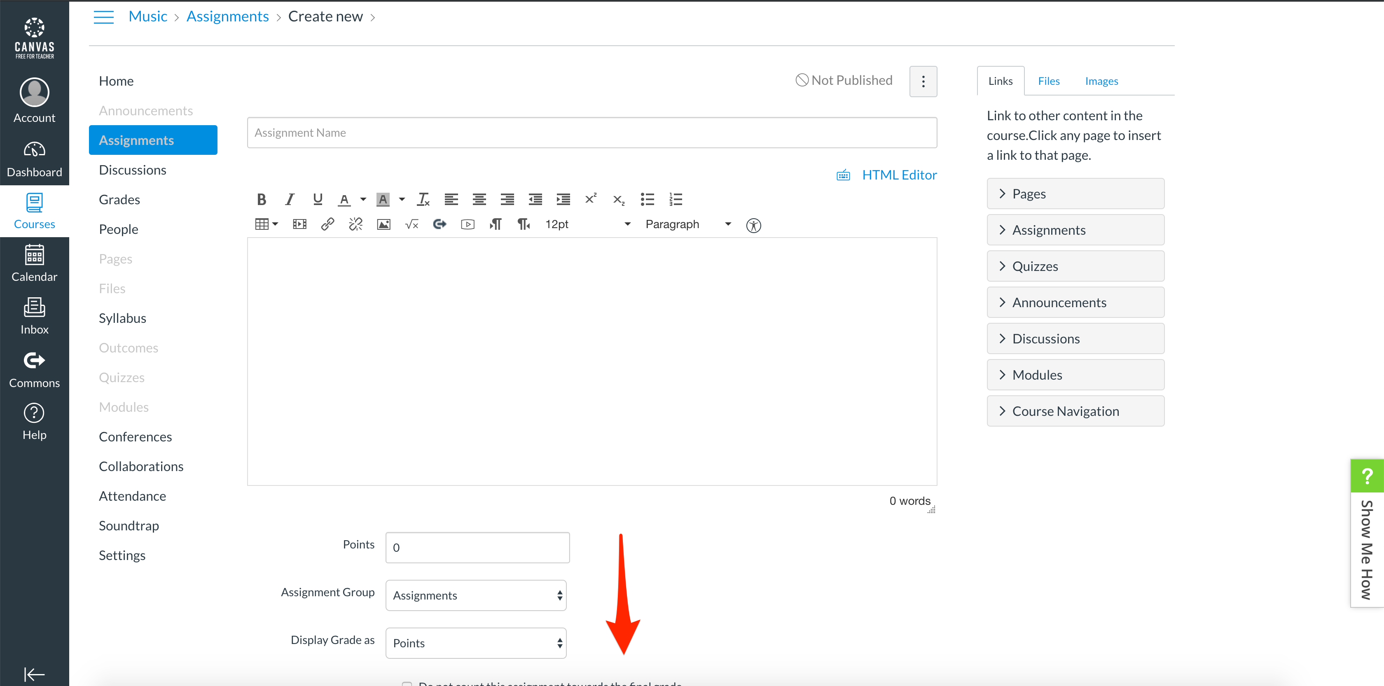Open the background color dropdown arrow
The height and width of the screenshot is (686, 1384).
[x=401, y=199]
